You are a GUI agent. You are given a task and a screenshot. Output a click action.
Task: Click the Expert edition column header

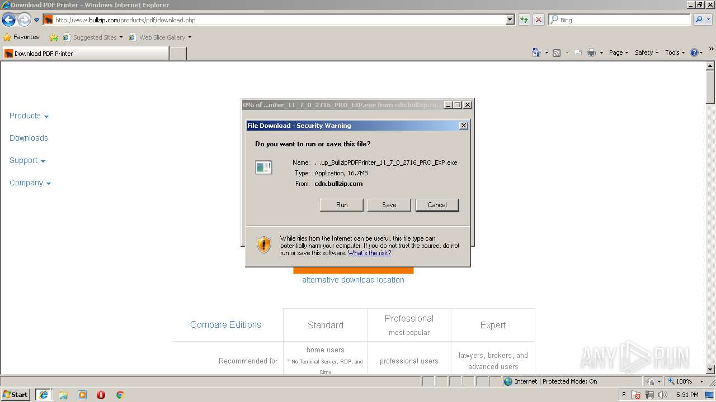click(493, 325)
